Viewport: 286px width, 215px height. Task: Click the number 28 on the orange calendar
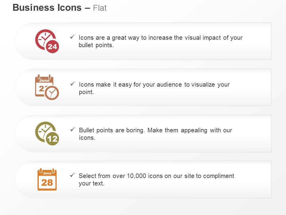(x=47, y=183)
